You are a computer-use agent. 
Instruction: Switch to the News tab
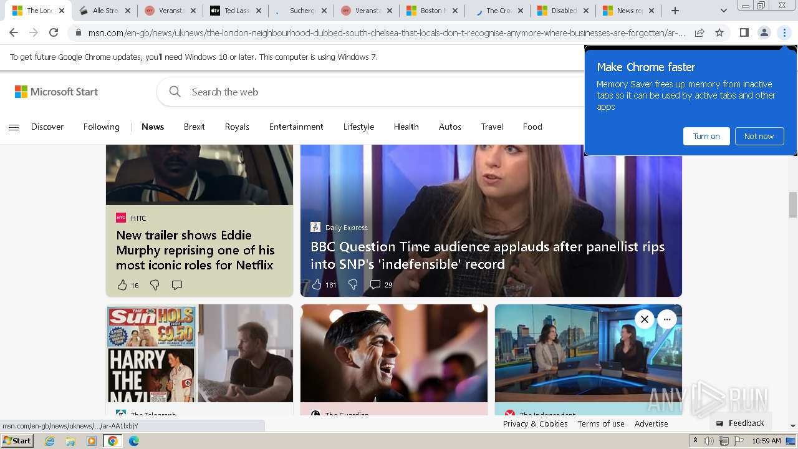coord(628,11)
